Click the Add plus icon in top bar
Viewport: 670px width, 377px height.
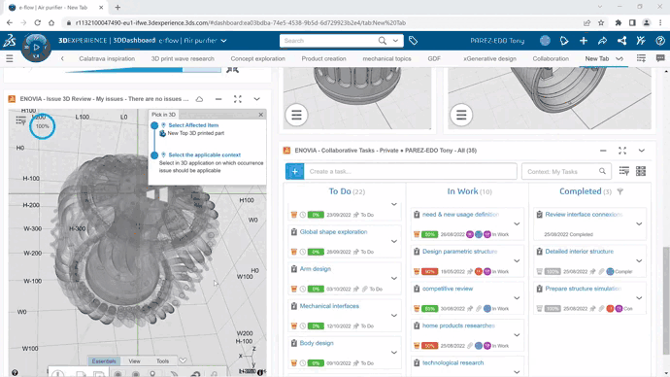584,41
